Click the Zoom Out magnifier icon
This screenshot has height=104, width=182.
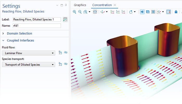tap(80, 12)
